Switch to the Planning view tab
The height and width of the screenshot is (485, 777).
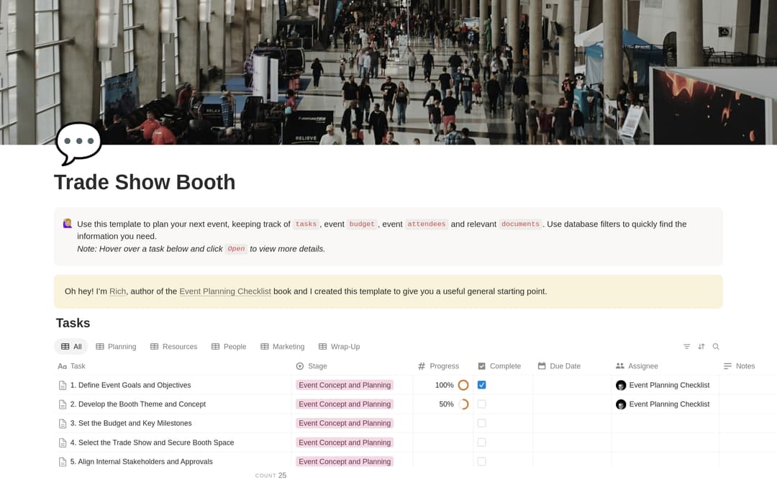tap(116, 346)
